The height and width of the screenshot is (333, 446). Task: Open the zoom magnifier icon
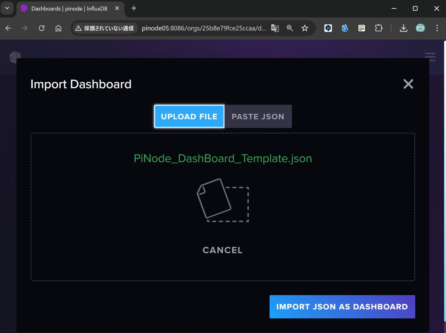tap(290, 28)
